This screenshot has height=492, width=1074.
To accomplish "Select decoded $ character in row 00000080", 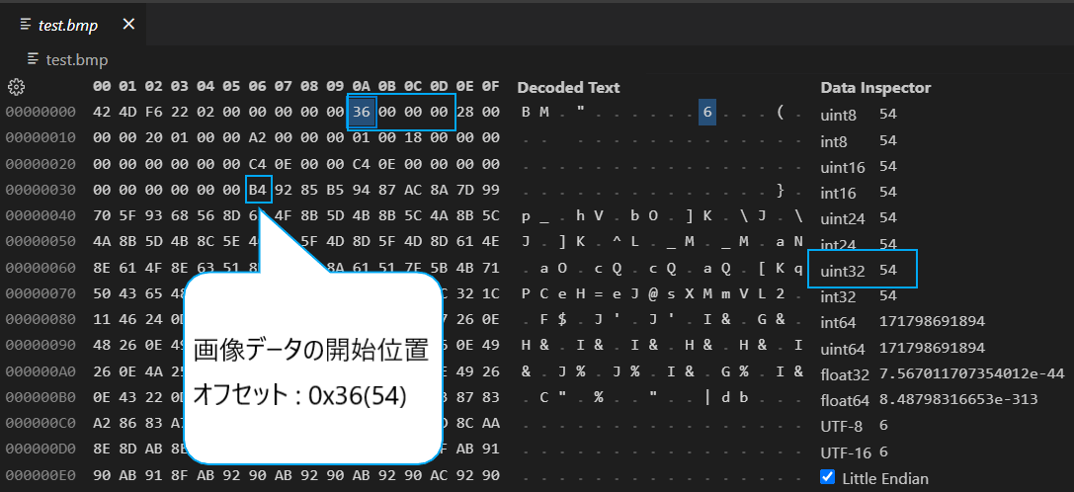I will pyautogui.click(x=562, y=320).
